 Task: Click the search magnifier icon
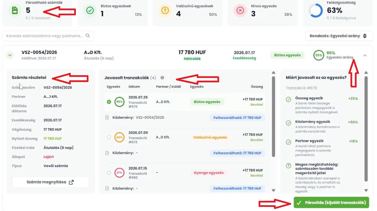click(x=88, y=36)
